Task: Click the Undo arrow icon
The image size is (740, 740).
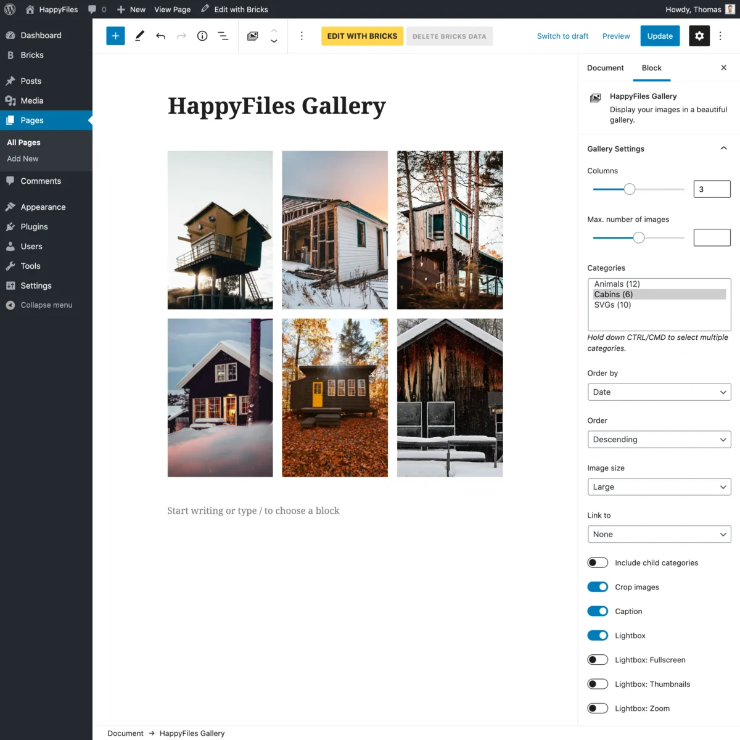Action: click(x=160, y=36)
